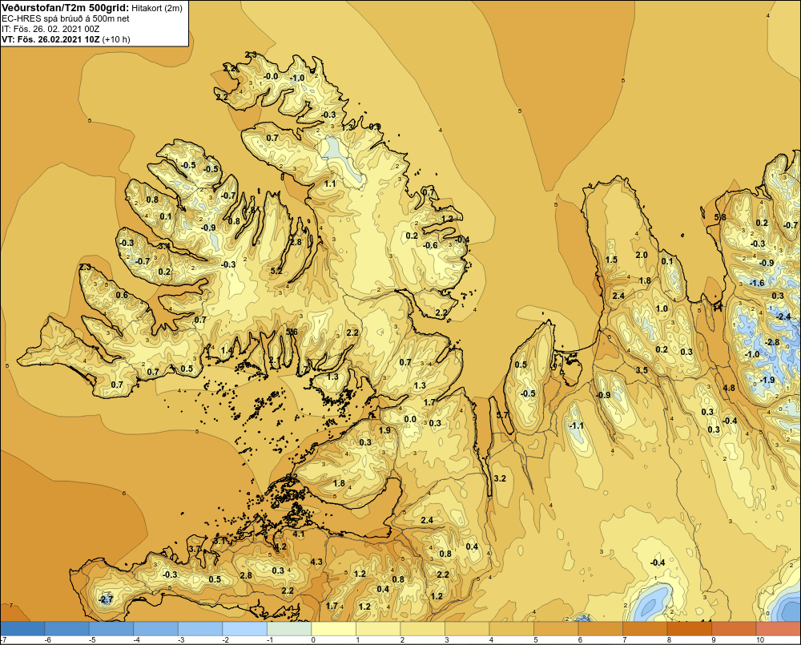Click the '5.8' temperature value on the map
The width and height of the screenshot is (801, 645).
point(720,217)
